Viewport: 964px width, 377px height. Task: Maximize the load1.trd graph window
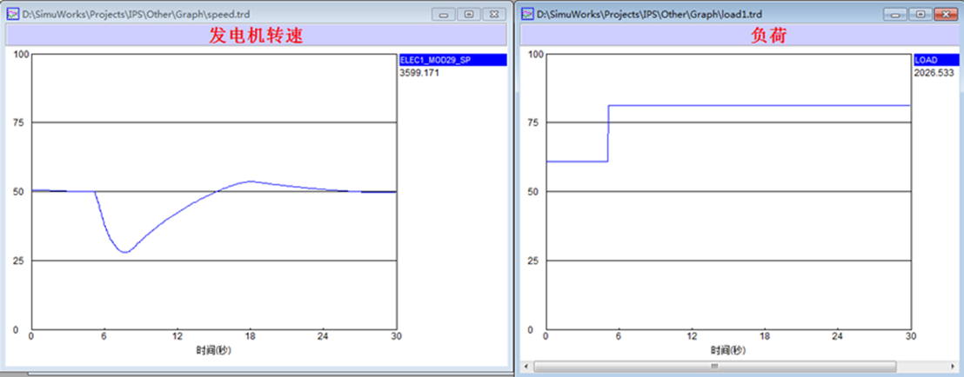tap(920, 15)
